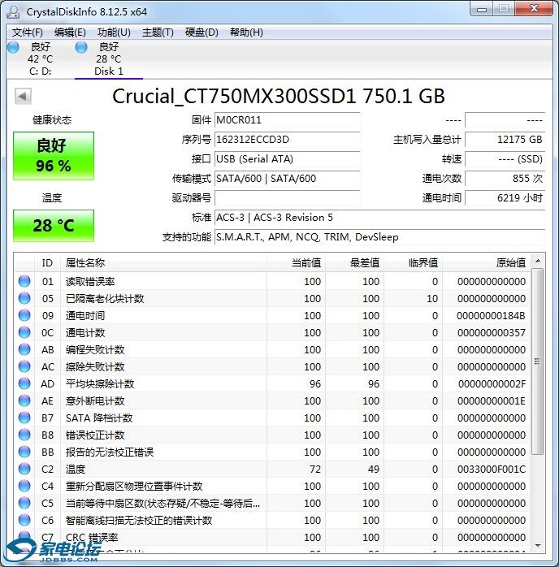Image resolution: width=559 pixels, height=567 pixels.
Task: Click the blue status orb for attribute B8
Action: [24, 435]
